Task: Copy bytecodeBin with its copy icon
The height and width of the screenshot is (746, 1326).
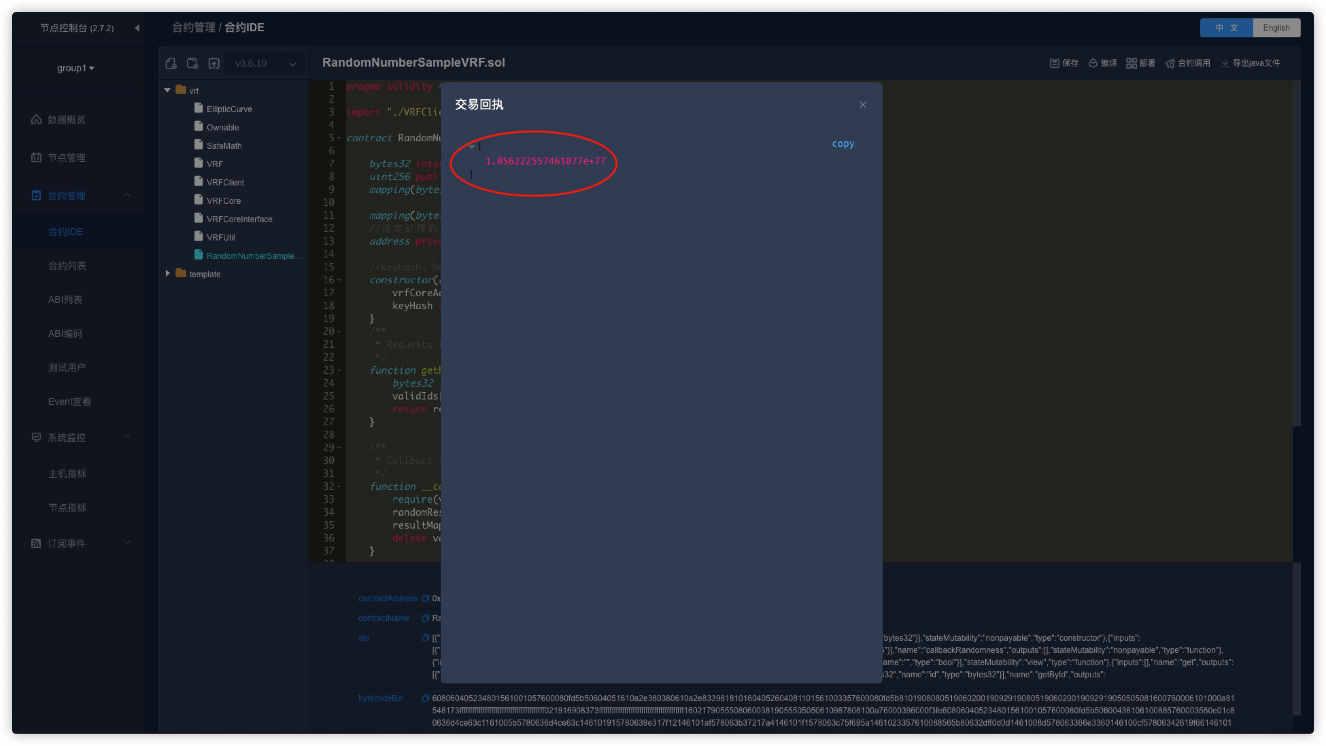Action: [425, 698]
